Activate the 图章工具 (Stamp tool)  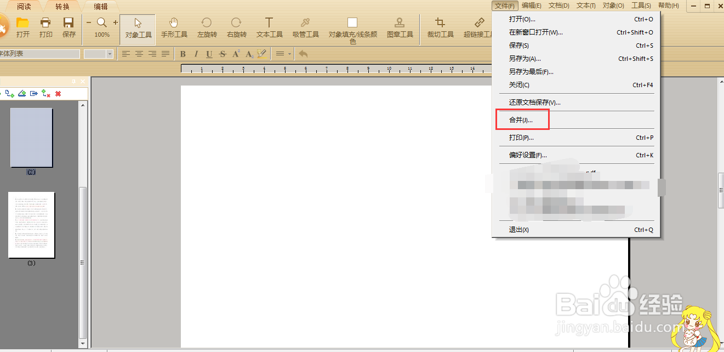[400, 29]
